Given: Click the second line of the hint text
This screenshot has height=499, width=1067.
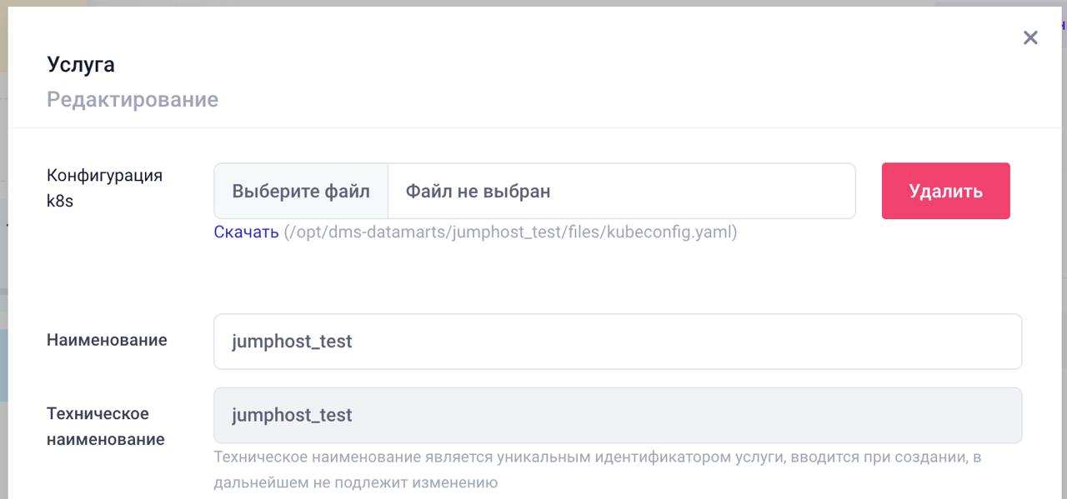Looking at the screenshot, I should point(355,482).
